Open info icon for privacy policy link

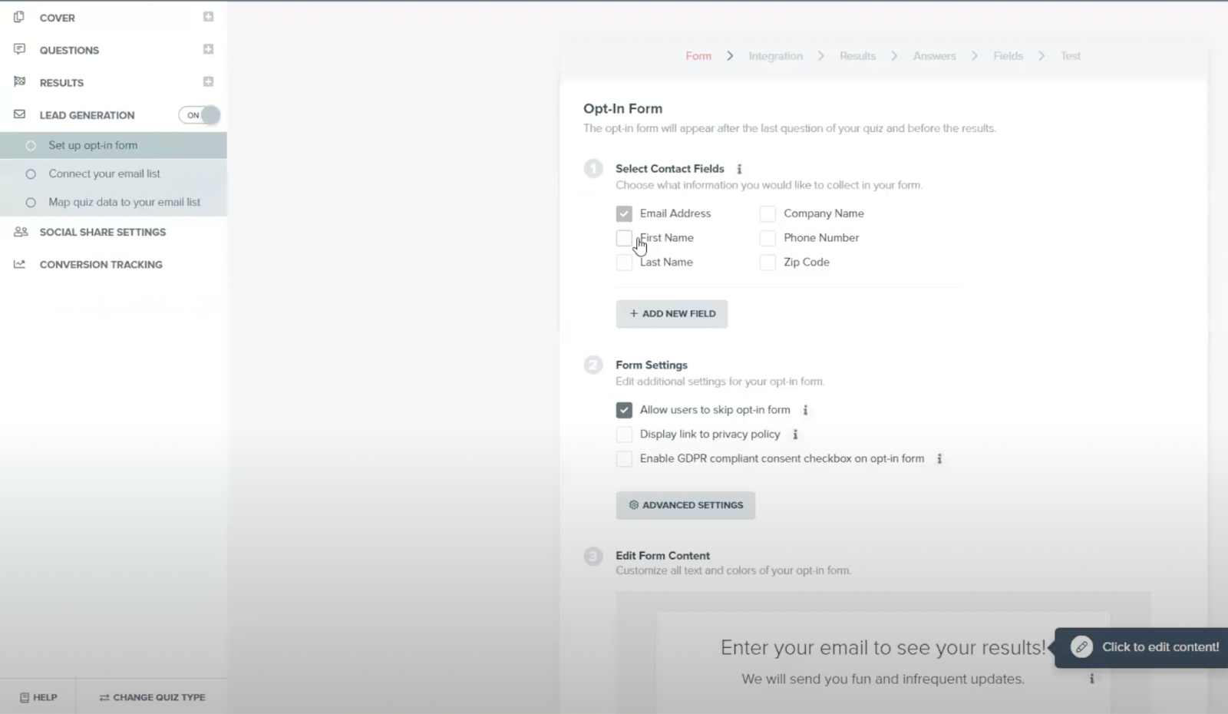coord(795,435)
